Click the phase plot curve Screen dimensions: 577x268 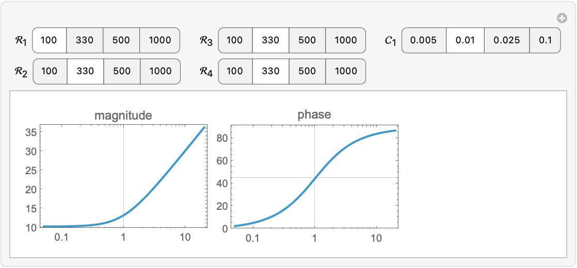click(335, 154)
